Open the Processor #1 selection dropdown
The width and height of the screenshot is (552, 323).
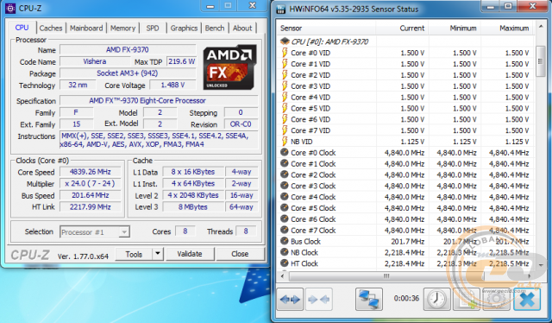point(94,232)
